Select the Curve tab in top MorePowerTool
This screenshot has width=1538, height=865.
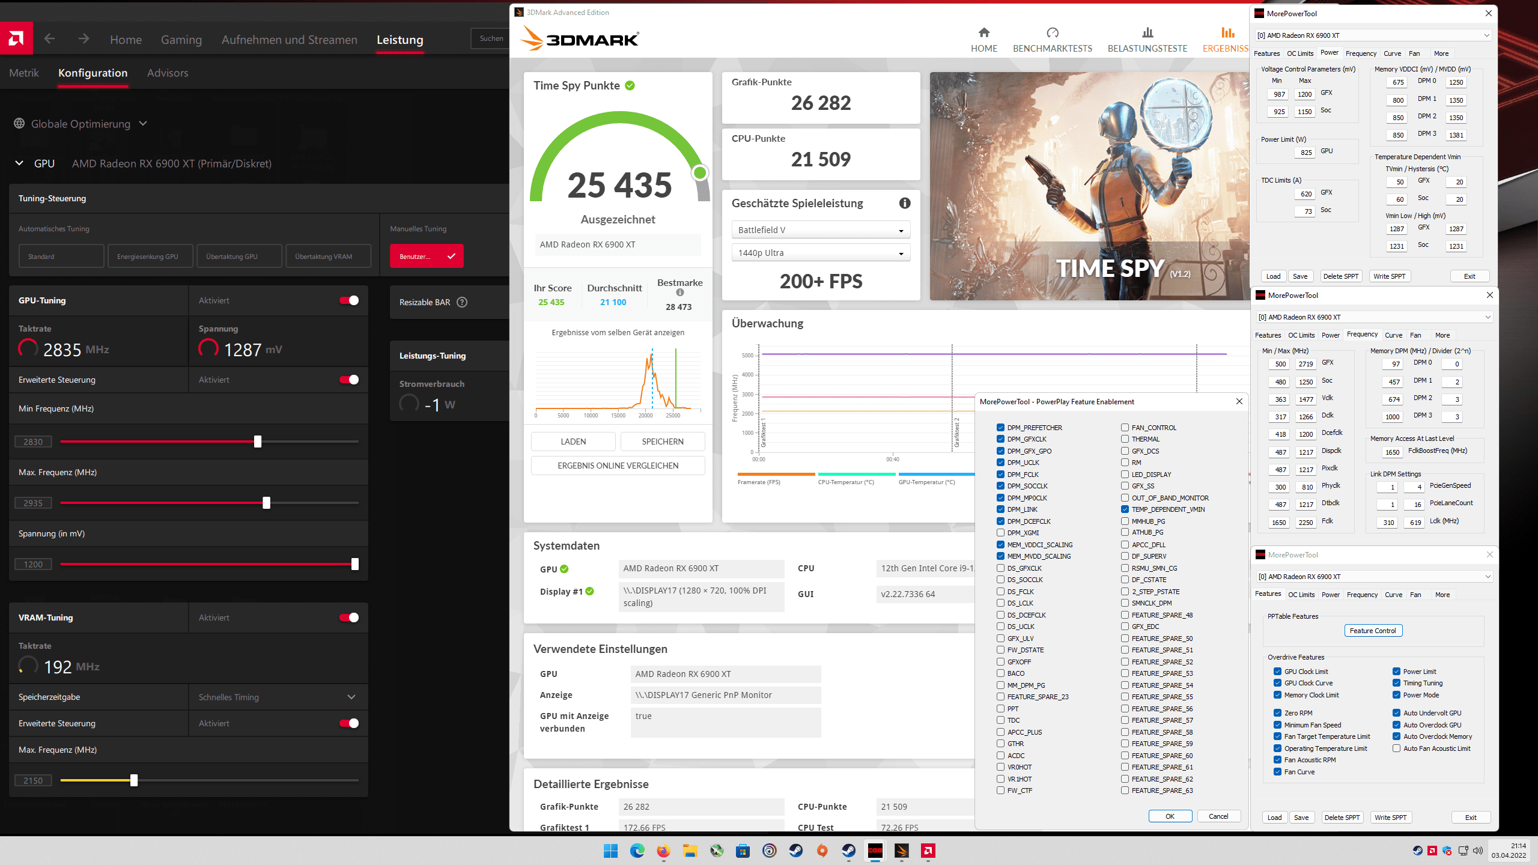pyautogui.click(x=1391, y=53)
